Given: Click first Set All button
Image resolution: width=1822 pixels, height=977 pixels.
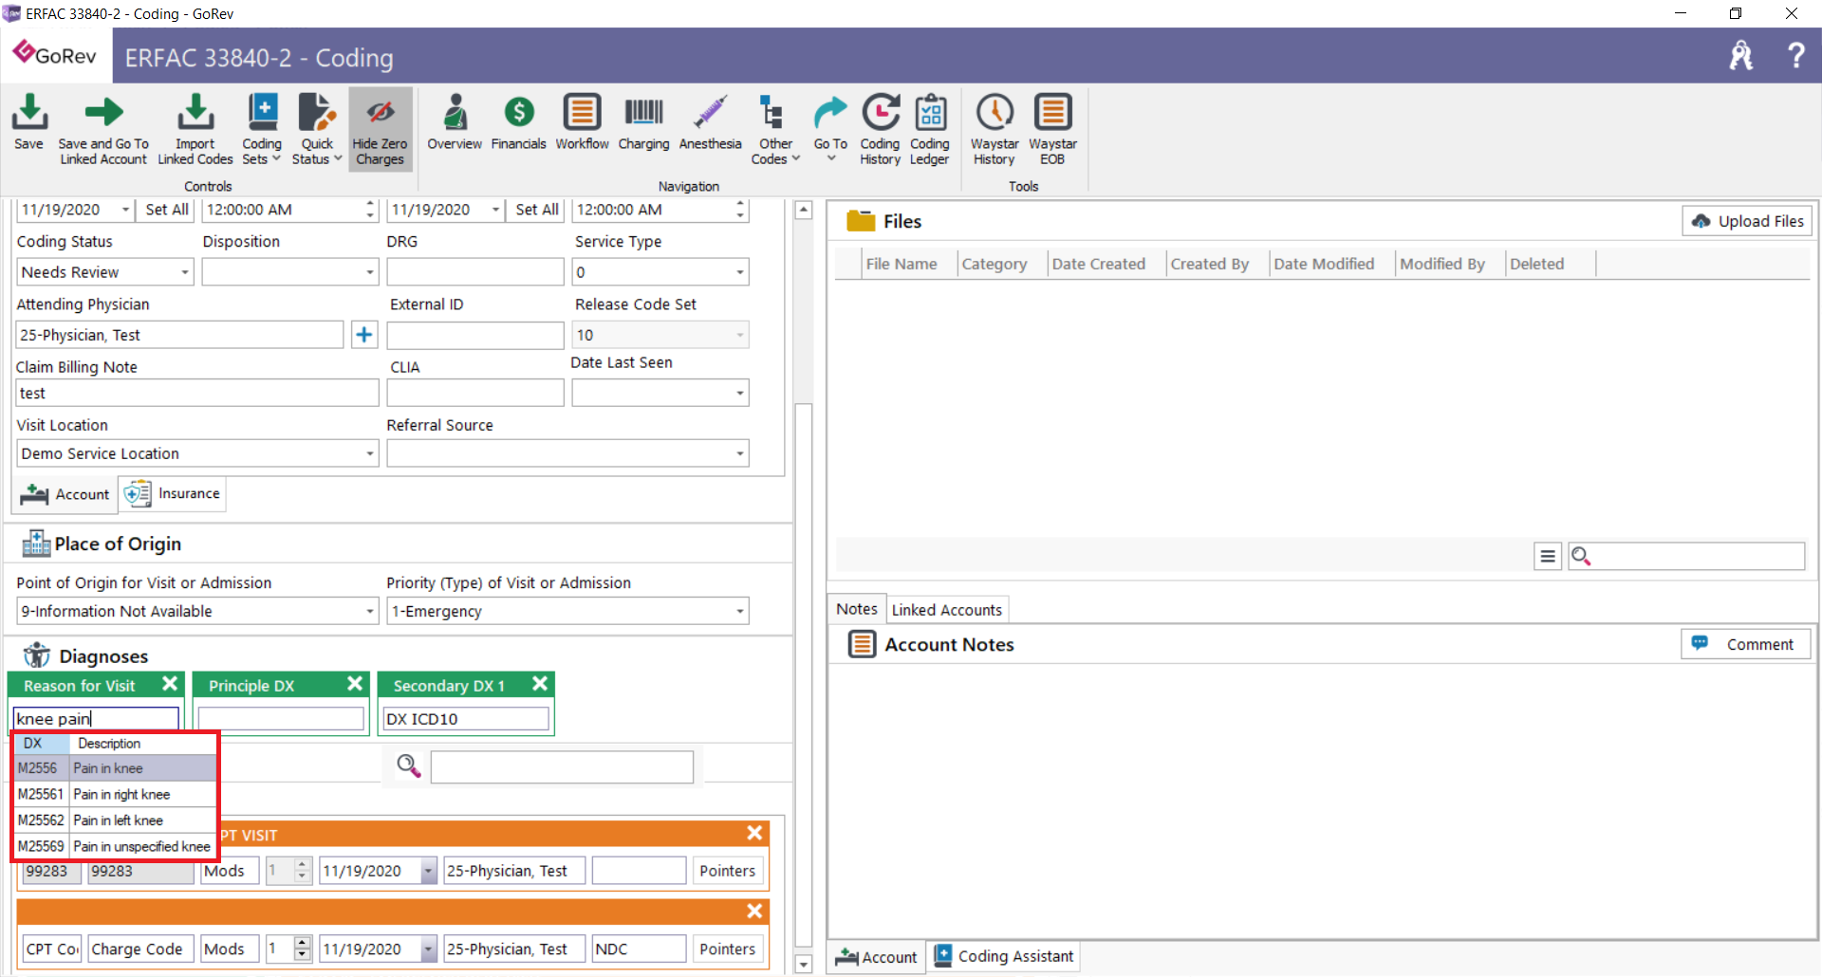Looking at the screenshot, I should coord(166,210).
